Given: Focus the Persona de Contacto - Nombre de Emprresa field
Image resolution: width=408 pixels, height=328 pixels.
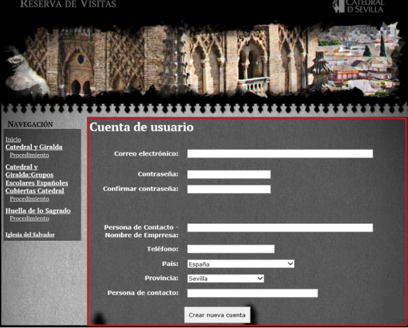Looking at the screenshot, I should 280,228.
